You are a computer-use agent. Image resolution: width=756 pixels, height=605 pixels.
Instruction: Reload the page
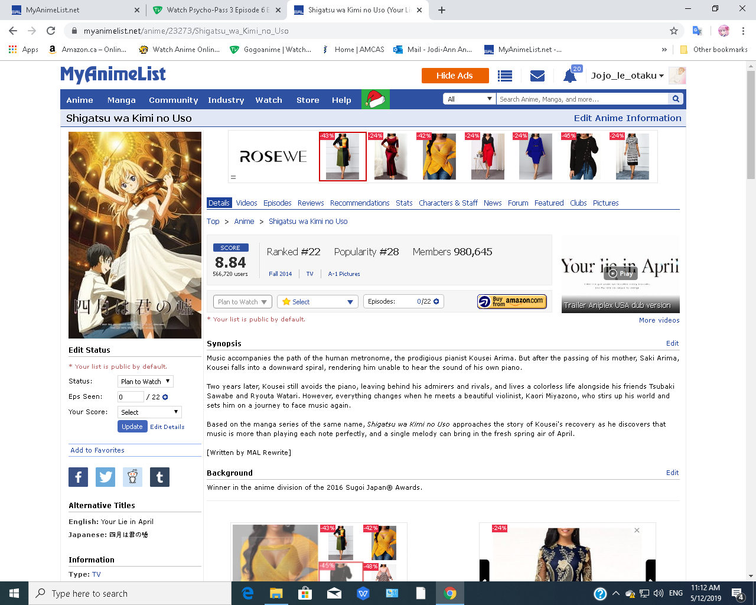[51, 31]
